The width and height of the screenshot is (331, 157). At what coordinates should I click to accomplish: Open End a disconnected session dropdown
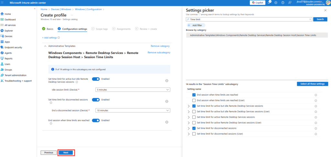(x=133, y=110)
